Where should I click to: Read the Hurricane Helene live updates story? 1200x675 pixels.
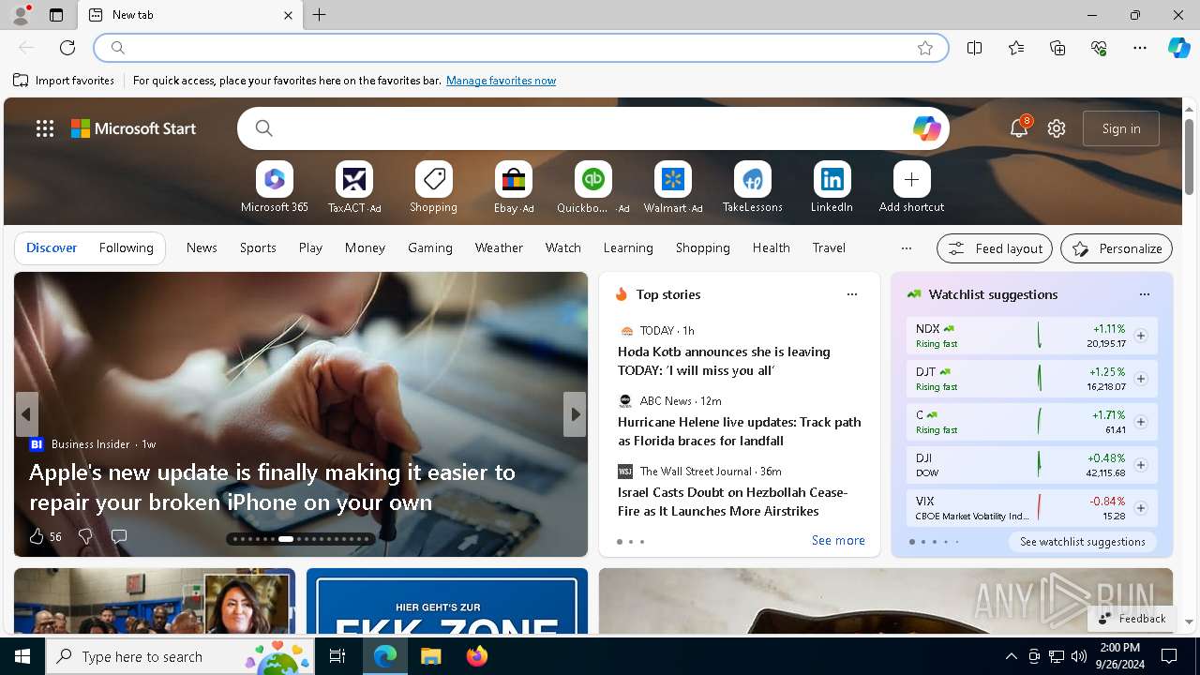pos(739,431)
